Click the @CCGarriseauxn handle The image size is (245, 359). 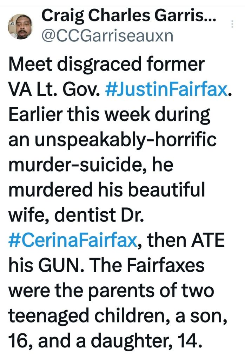[x=107, y=35]
